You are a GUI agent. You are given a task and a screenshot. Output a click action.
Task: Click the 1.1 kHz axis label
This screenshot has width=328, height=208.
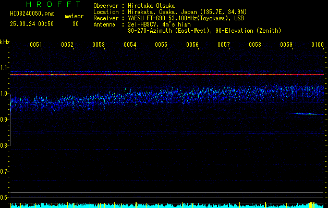pyautogui.click(x=4, y=68)
